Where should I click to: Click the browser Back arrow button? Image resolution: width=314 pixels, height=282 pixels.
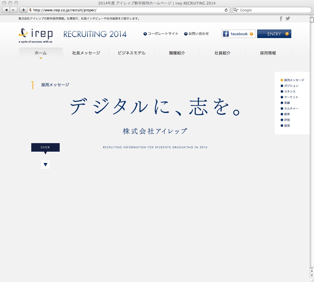click(x=6, y=10)
